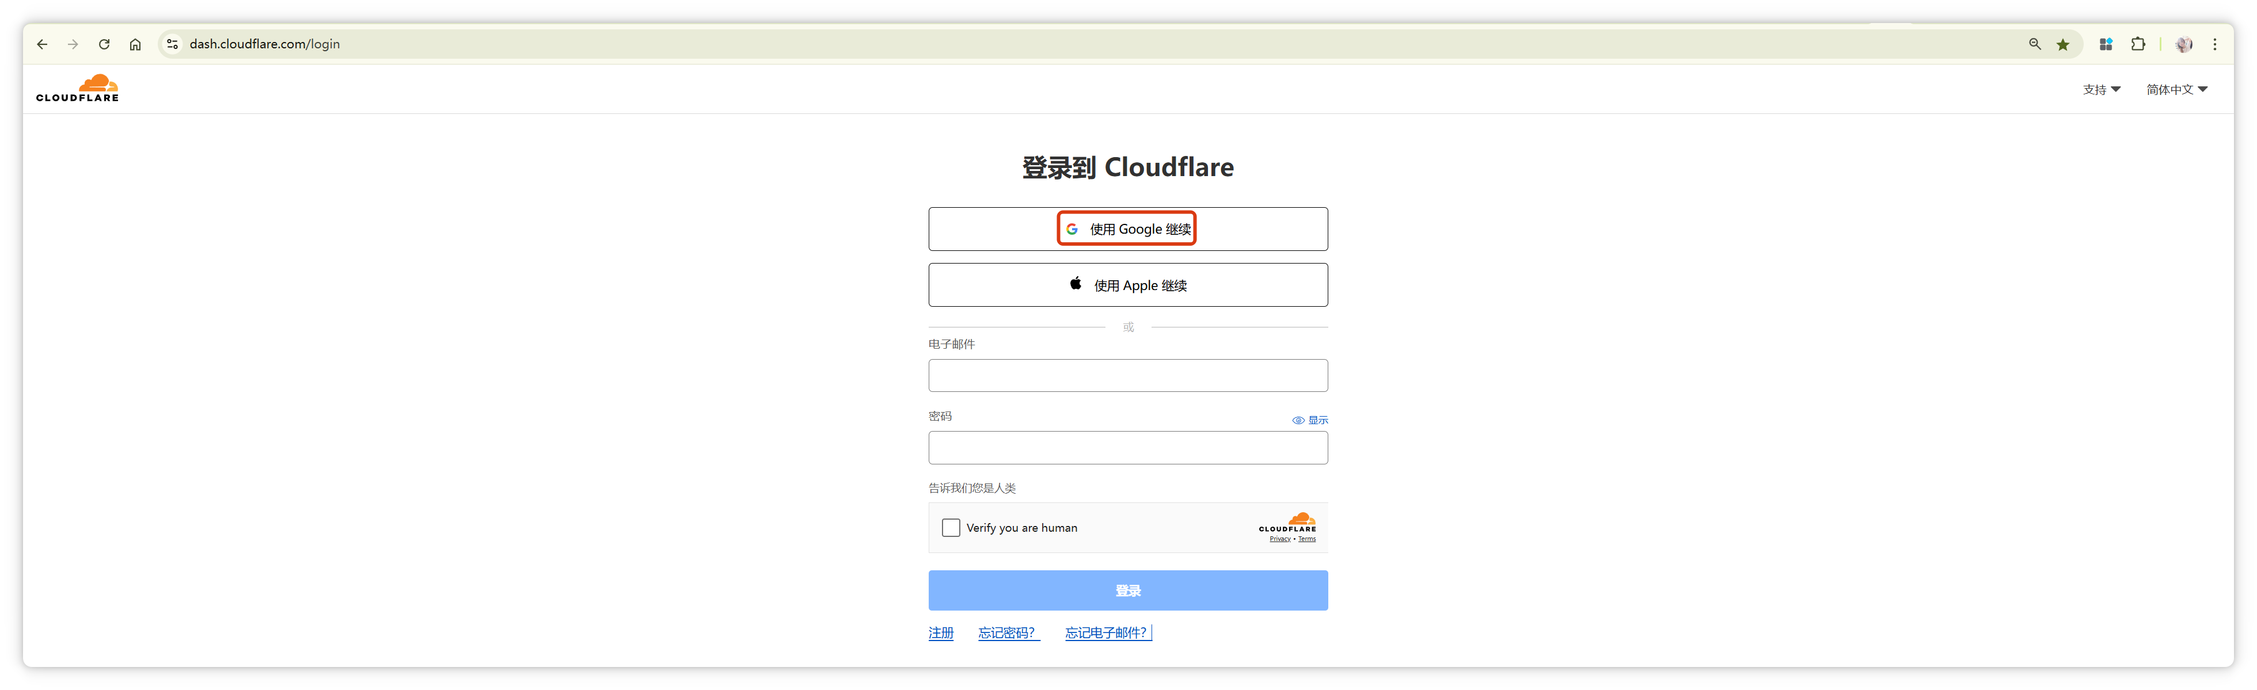Screen dimensions: 2257x690
Task: Click the browser home icon
Action: (135, 45)
